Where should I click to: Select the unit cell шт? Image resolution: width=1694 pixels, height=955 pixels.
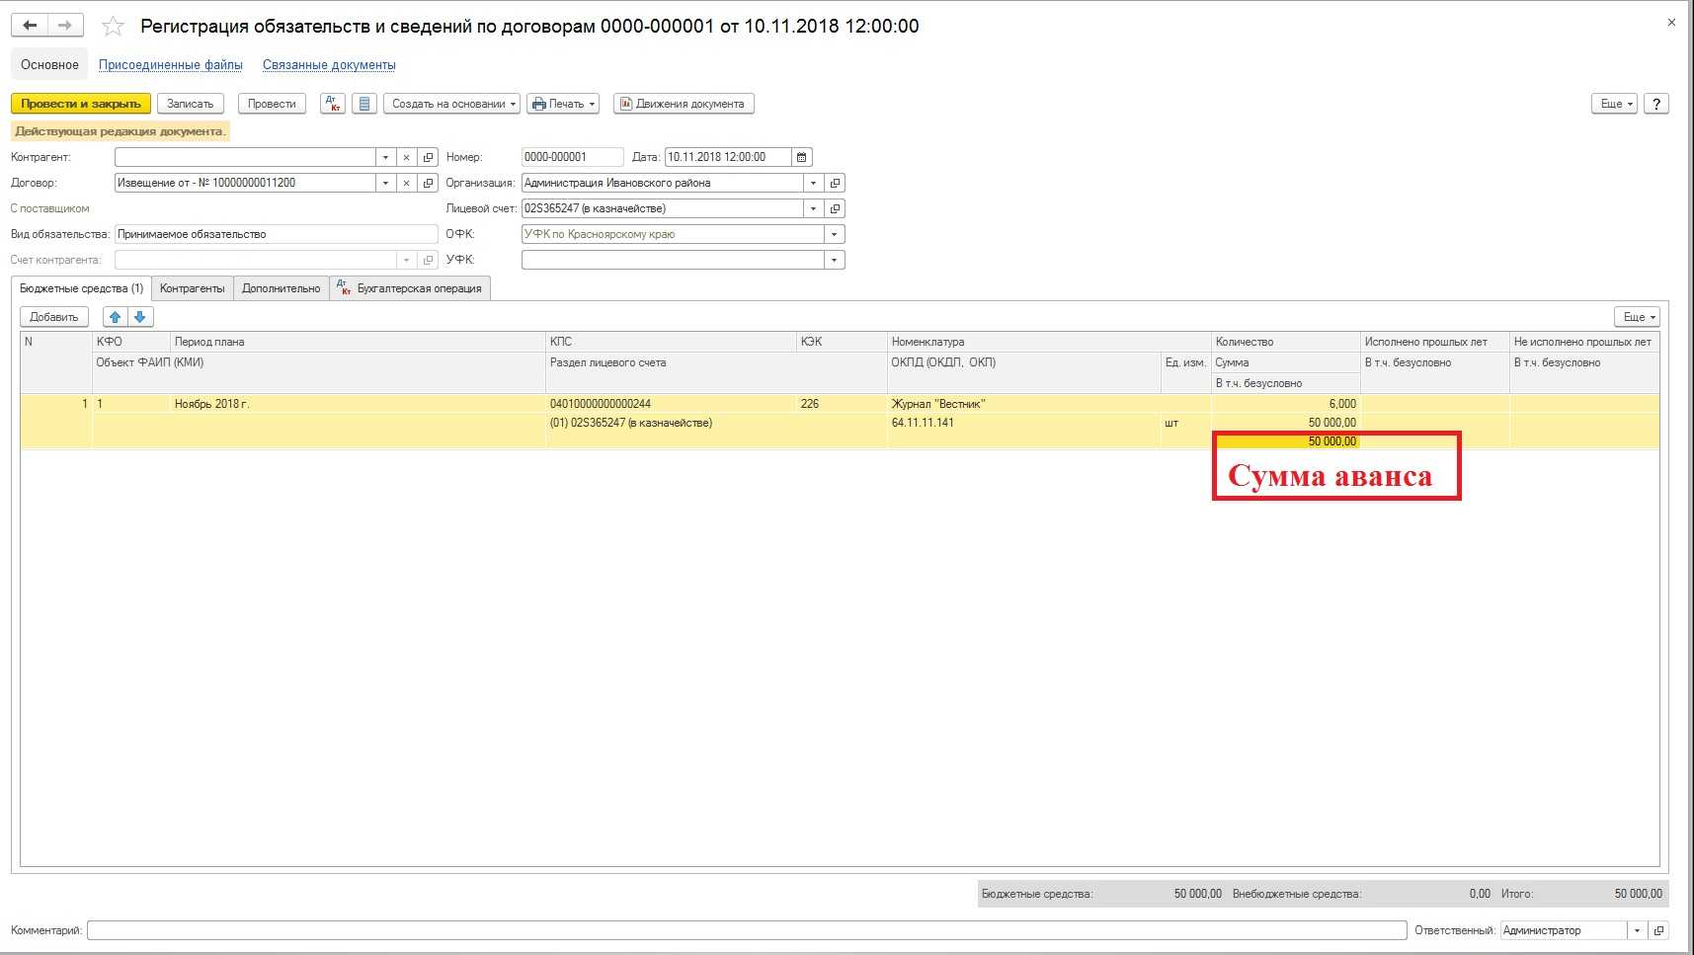coord(1186,423)
